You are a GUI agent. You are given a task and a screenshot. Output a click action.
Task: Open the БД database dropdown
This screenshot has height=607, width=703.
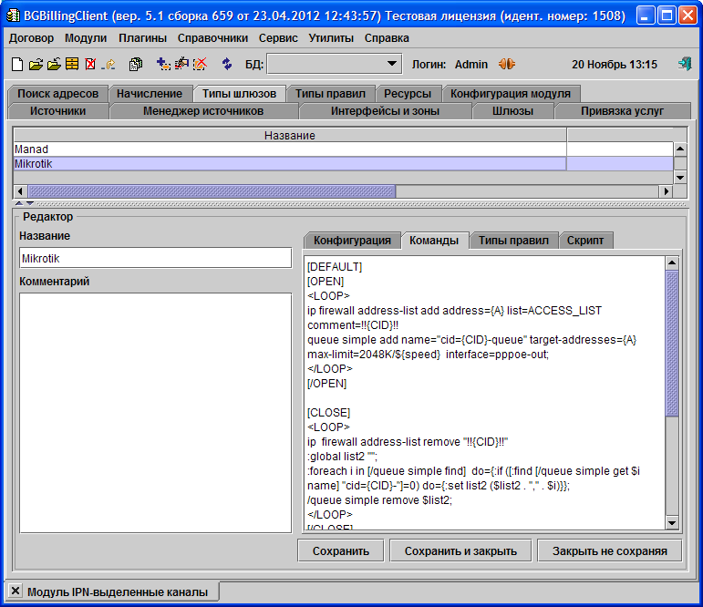coord(334,64)
